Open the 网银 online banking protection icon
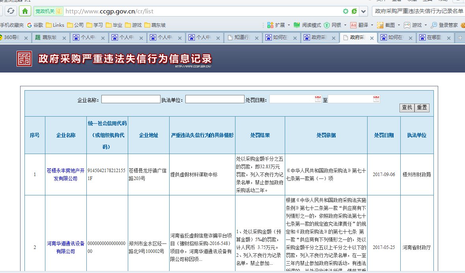Image resolution: width=465 pixels, height=273 pixels. 334,25
